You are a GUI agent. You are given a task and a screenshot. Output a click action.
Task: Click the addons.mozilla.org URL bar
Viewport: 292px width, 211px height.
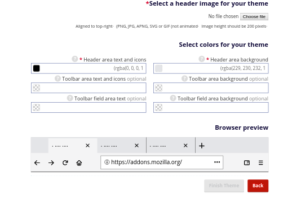(162, 162)
